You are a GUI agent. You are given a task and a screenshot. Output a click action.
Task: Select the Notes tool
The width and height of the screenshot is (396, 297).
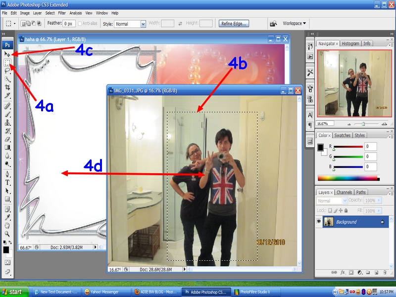pos(7,209)
